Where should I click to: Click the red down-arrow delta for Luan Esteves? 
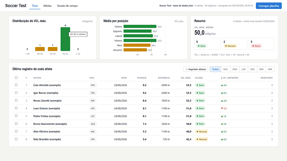pyautogui.click(x=224, y=108)
